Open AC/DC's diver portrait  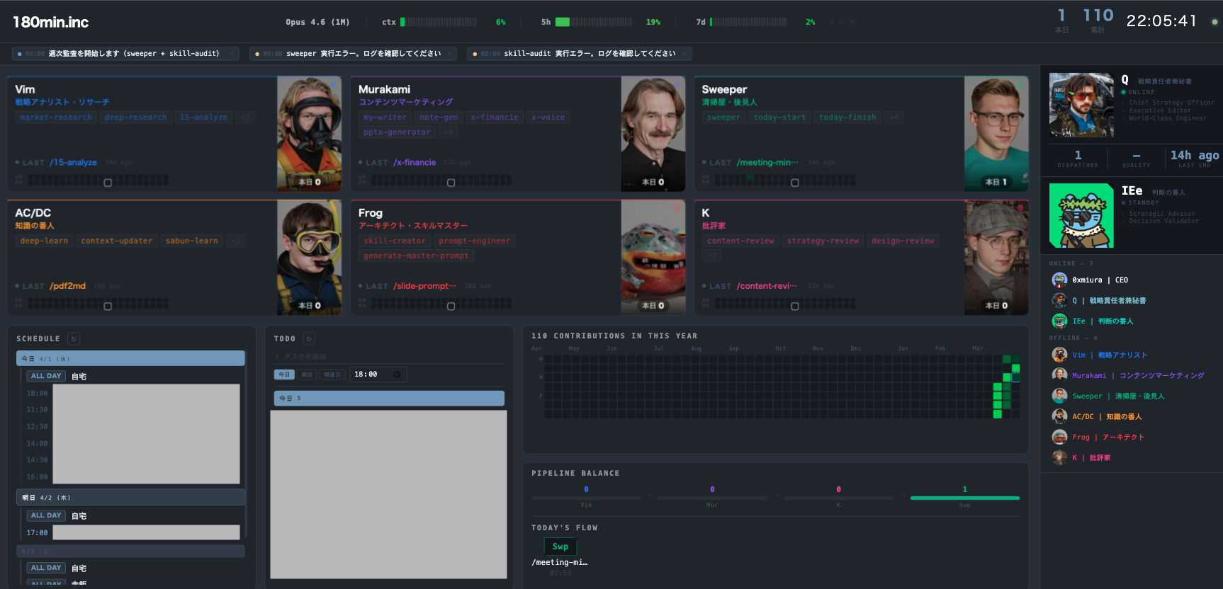point(309,258)
